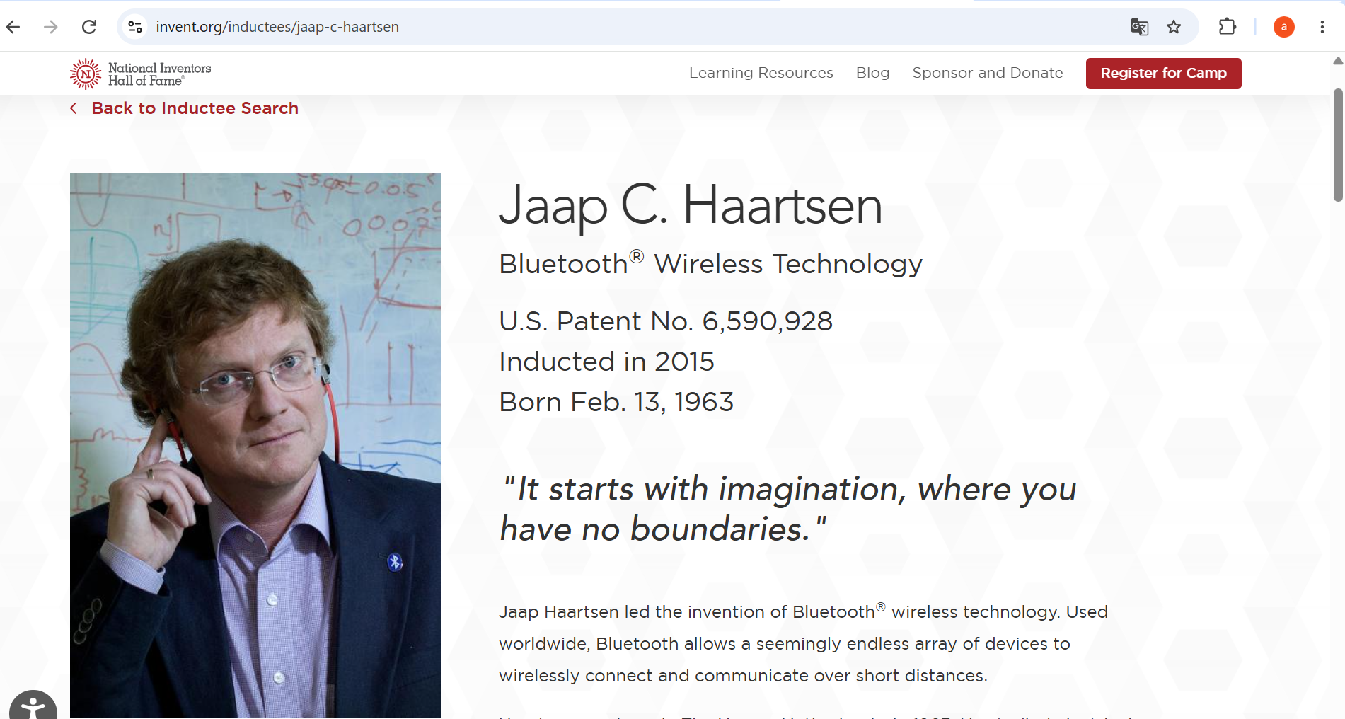Open Sponsor and Donate menu item
Image resolution: width=1345 pixels, height=719 pixels.
tap(988, 73)
